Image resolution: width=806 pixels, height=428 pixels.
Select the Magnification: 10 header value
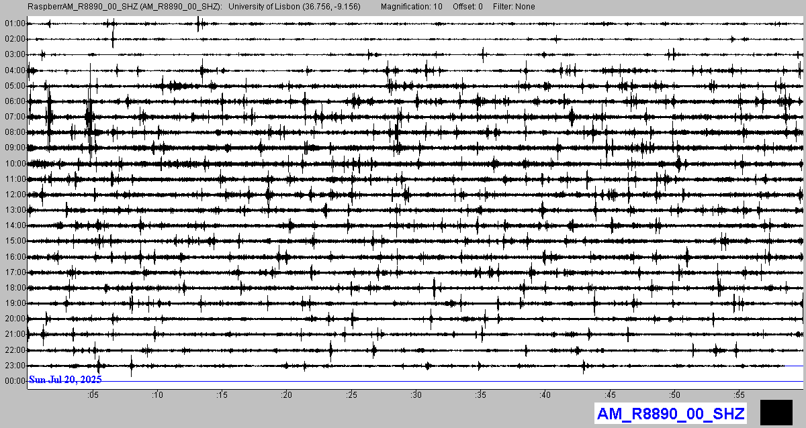coord(411,6)
